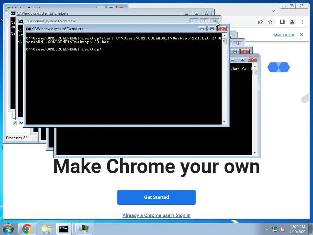Expand the Chrome tab search chevron
This screenshot has width=313, height=235.
(x=273, y=11)
